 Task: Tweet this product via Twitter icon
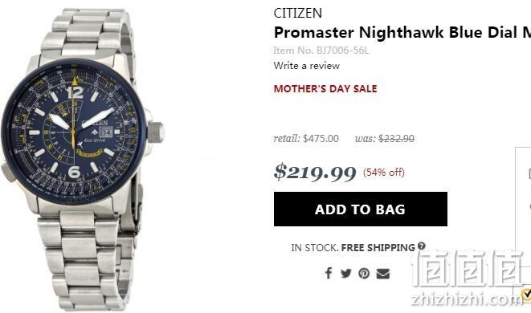click(x=346, y=273)
